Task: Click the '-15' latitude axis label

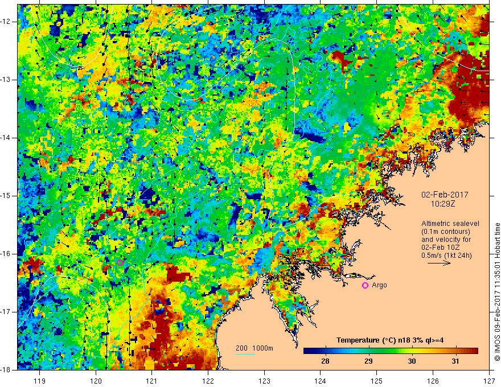Action: click(x=6, y=196)
